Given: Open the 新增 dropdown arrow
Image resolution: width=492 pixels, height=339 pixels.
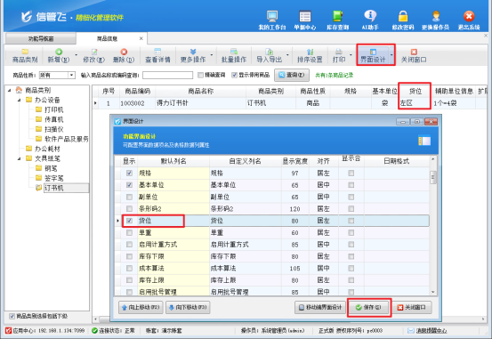Looking at the screenshot, I should point(76,55).
